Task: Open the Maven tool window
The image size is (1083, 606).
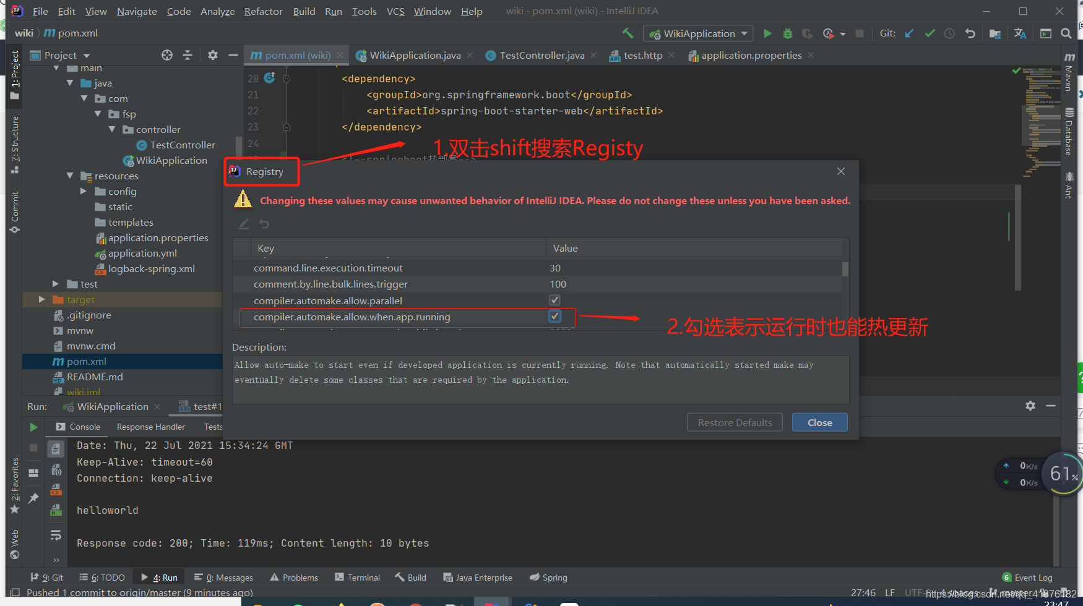Action: click(1069, 73)
